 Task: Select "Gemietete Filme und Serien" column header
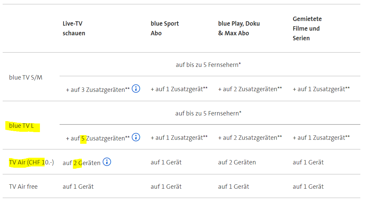307,28
